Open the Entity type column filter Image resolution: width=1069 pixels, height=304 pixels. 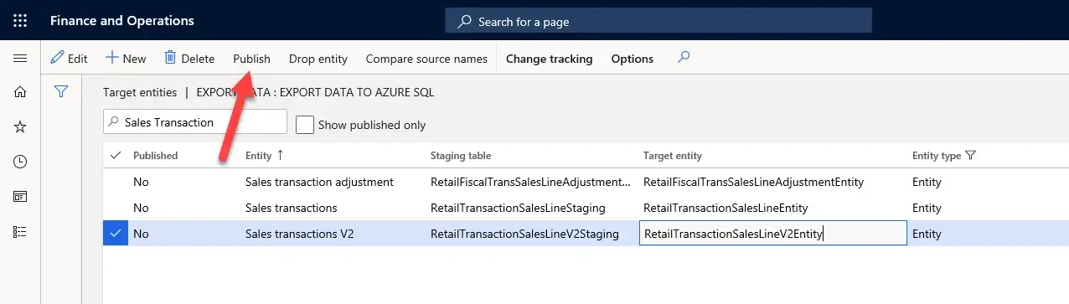(x=971, y=155)
